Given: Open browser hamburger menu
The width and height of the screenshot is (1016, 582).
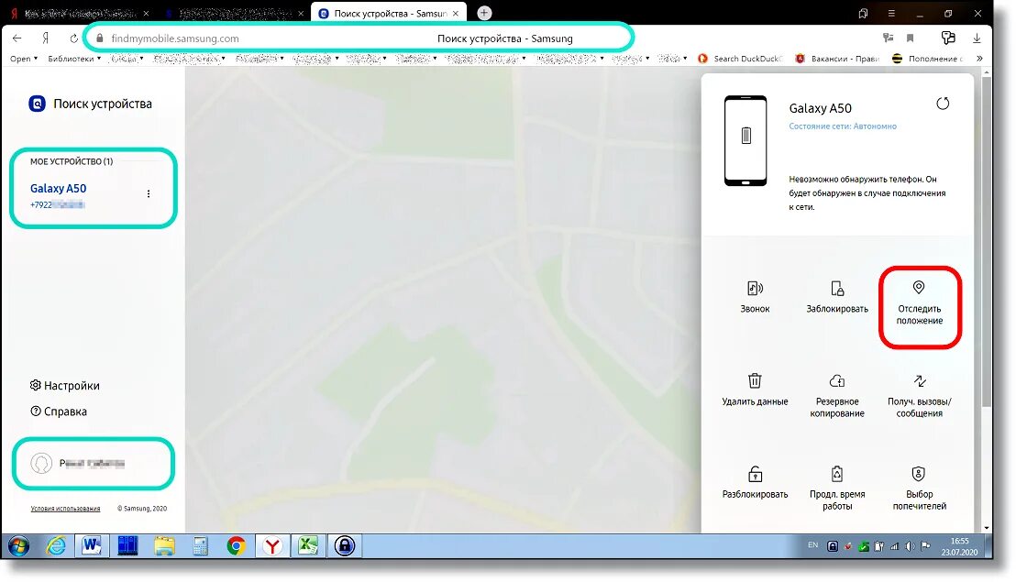Looking at the screenshot, I should pos(891,13).
